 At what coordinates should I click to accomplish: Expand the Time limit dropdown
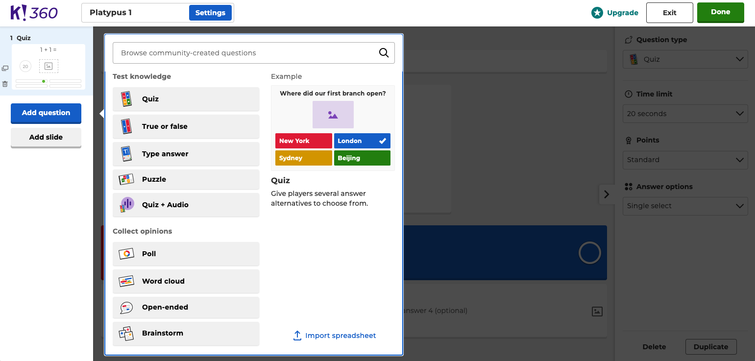(685, 114)
